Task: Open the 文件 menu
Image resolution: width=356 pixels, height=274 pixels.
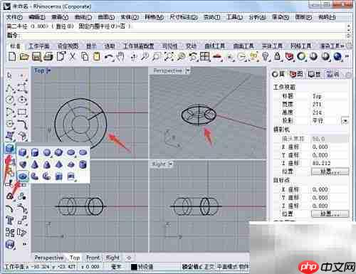Action: coord(14,17)
